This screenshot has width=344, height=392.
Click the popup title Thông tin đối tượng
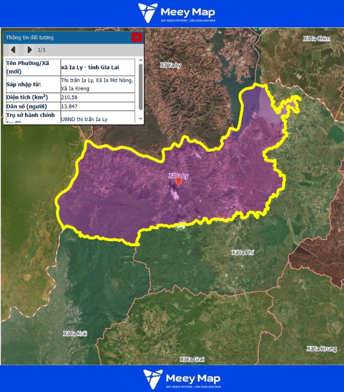[x=30, y=37]
